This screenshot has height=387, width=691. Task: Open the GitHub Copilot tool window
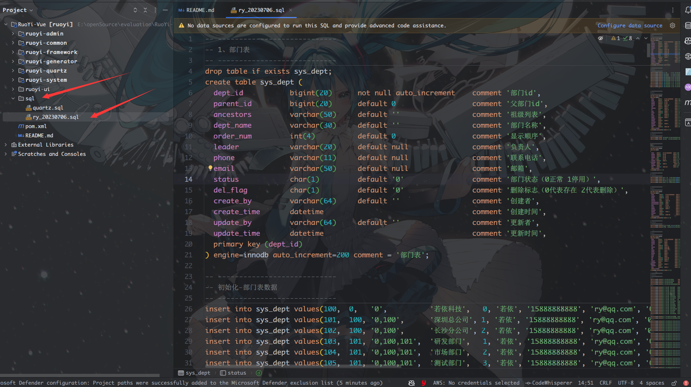tap(688, 41)
